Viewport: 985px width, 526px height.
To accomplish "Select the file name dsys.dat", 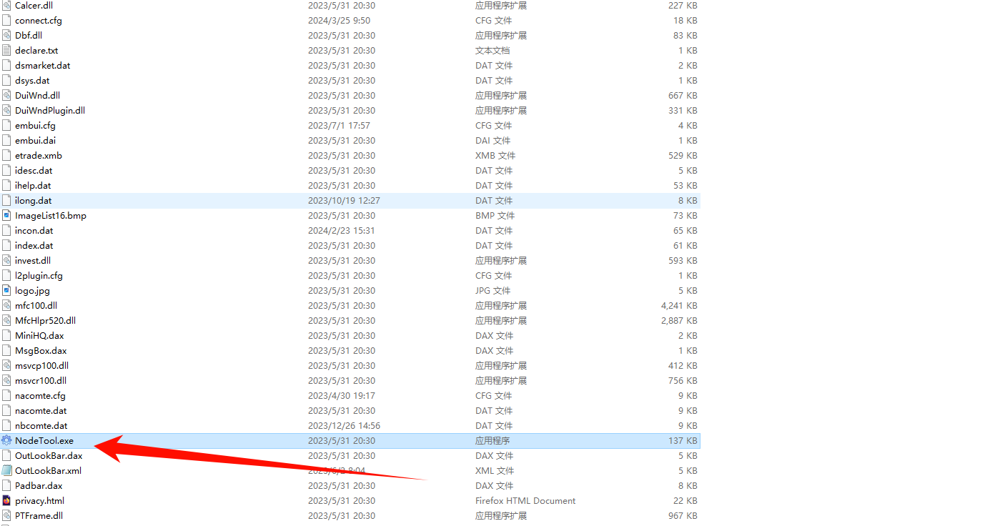I will coord(32,81).
